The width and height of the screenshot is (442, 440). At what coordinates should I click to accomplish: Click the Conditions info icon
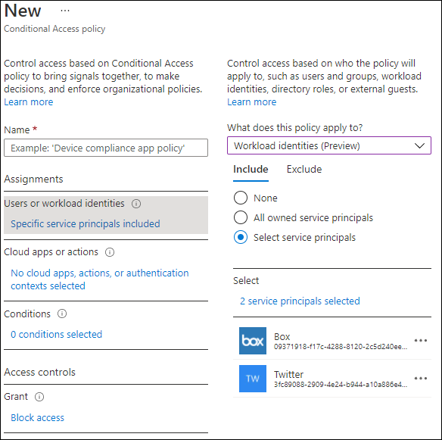62,314
